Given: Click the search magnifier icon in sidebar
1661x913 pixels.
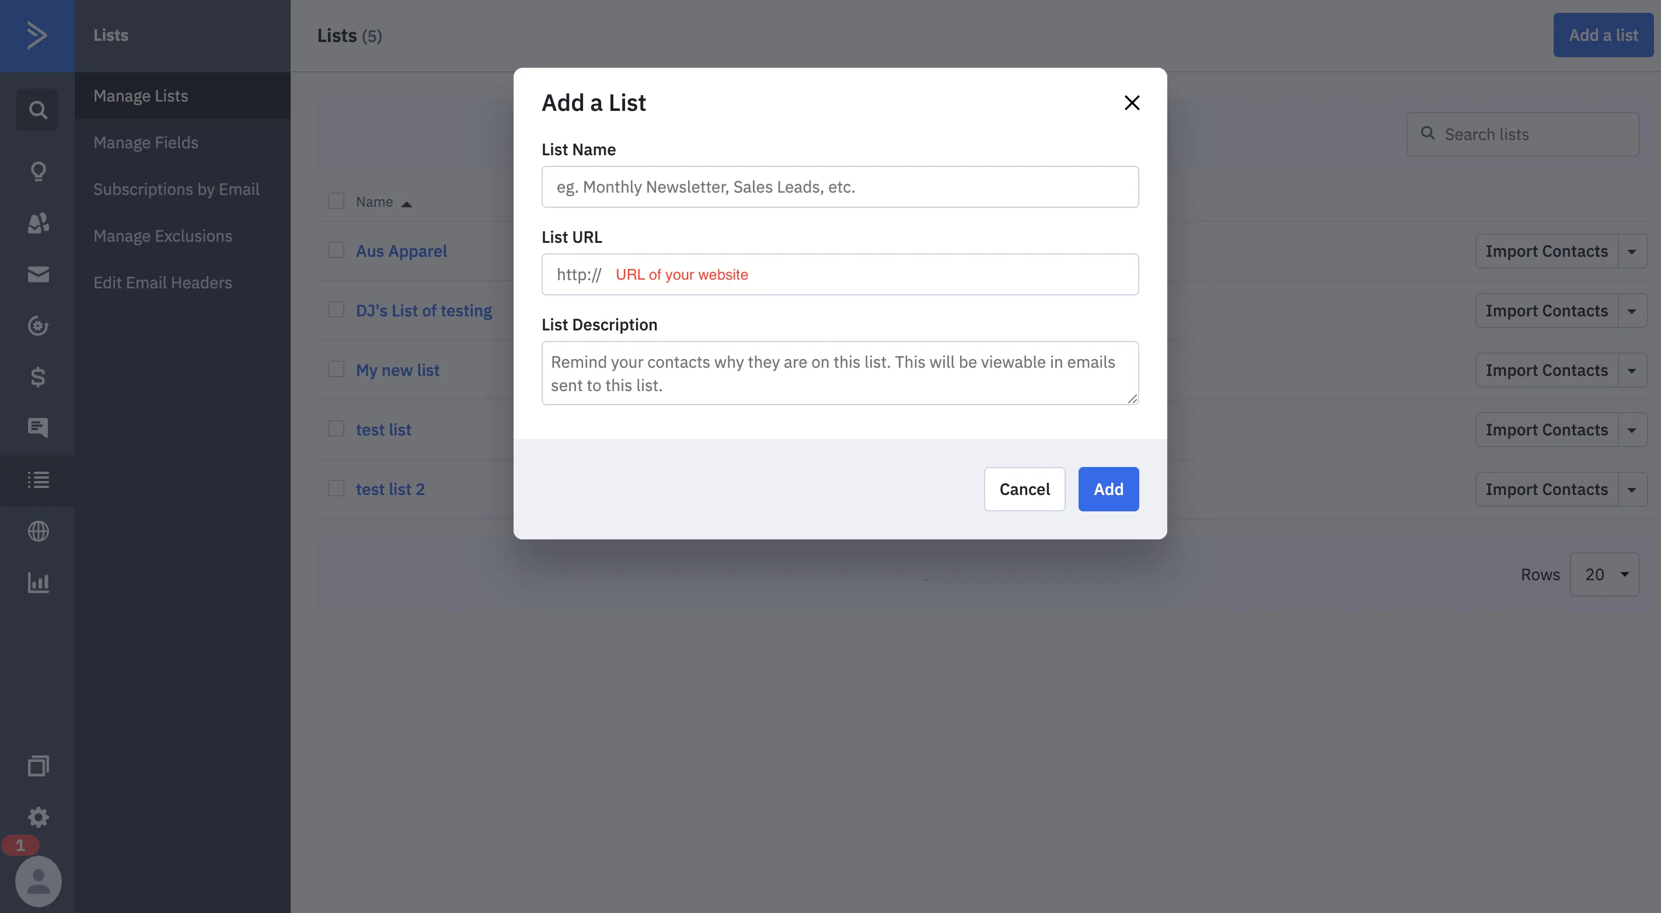Looking at the screenshot, I should [37, 110].
